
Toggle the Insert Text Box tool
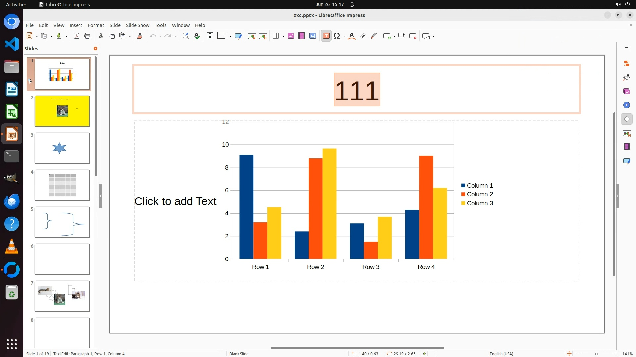326,36
